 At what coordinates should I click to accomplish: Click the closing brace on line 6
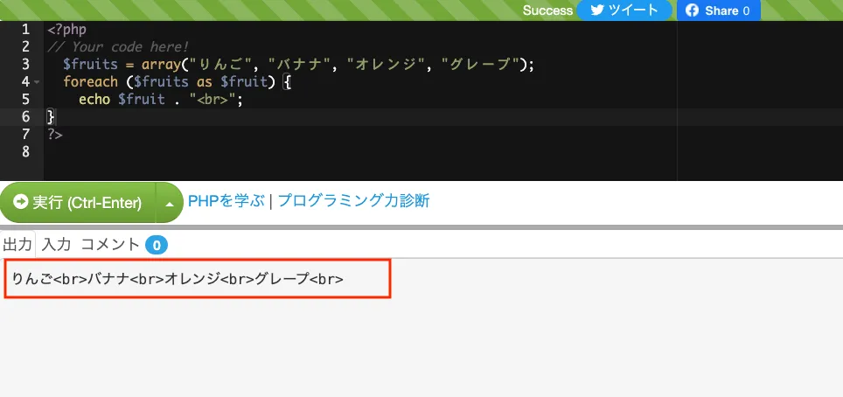click(x=51, y=117)
